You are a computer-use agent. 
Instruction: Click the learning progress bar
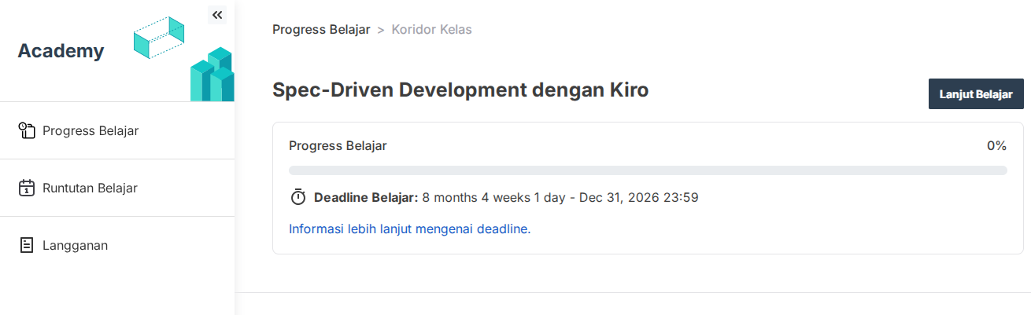click(648, 170)
